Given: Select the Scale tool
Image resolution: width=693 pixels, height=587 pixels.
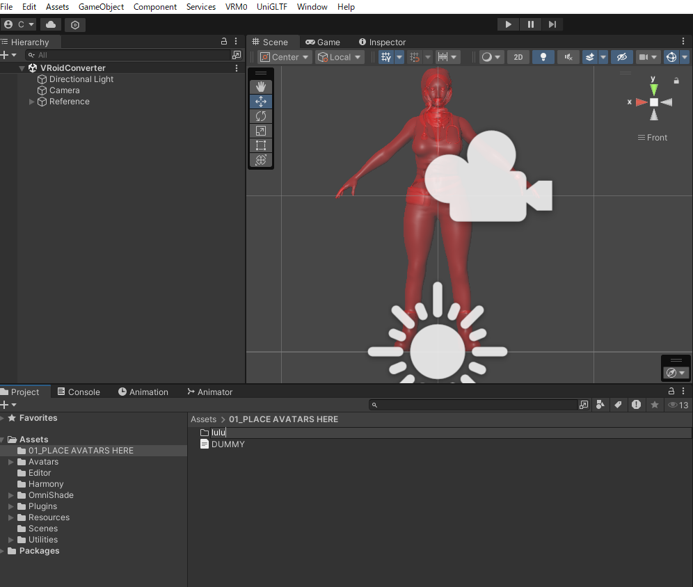Looking at the screenshot, I should 261,131.
